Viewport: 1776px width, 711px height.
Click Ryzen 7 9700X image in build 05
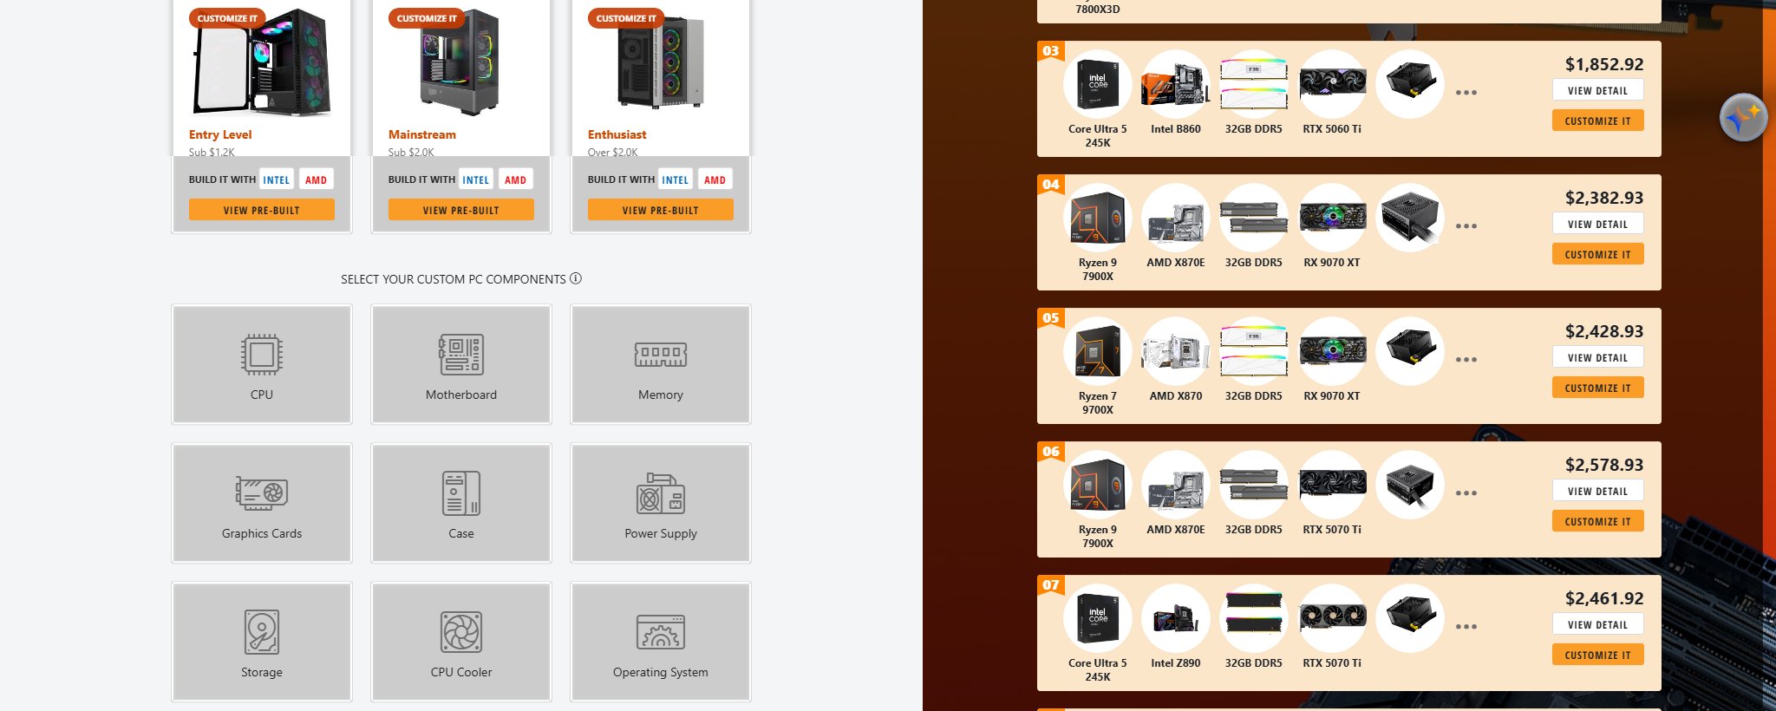1098,351
